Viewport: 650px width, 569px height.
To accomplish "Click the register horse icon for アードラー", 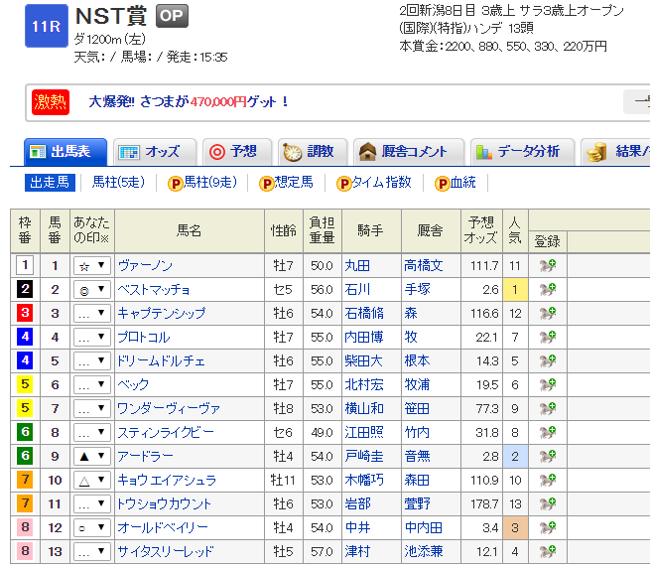I will 548,456.
